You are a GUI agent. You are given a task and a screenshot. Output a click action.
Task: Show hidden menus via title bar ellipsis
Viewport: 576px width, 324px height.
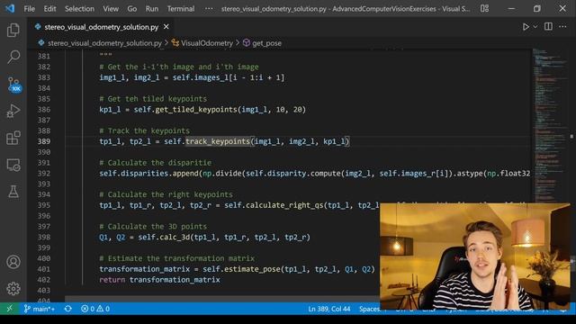209,8
